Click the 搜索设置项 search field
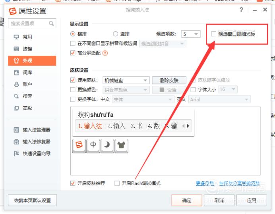This screenshot has width=275, height=214. [x=32, y=23]
